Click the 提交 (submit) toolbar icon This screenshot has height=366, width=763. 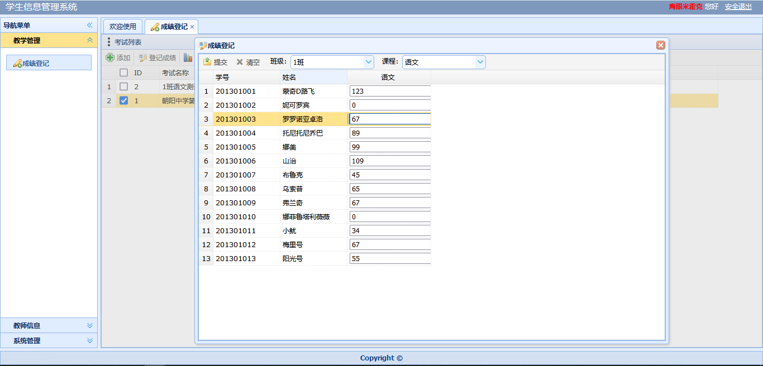click(x=207, y=62)
